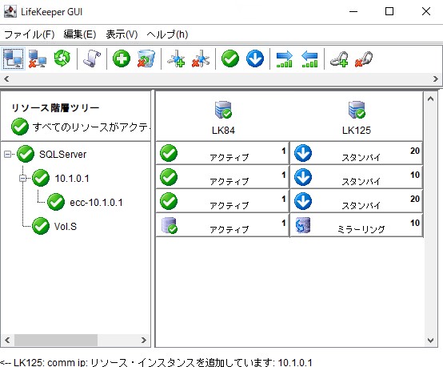Click the すべてのリソースがアクティブ status text
Image resolution: width=443 pixels, height=367 pixels.
tap(91, 127)
